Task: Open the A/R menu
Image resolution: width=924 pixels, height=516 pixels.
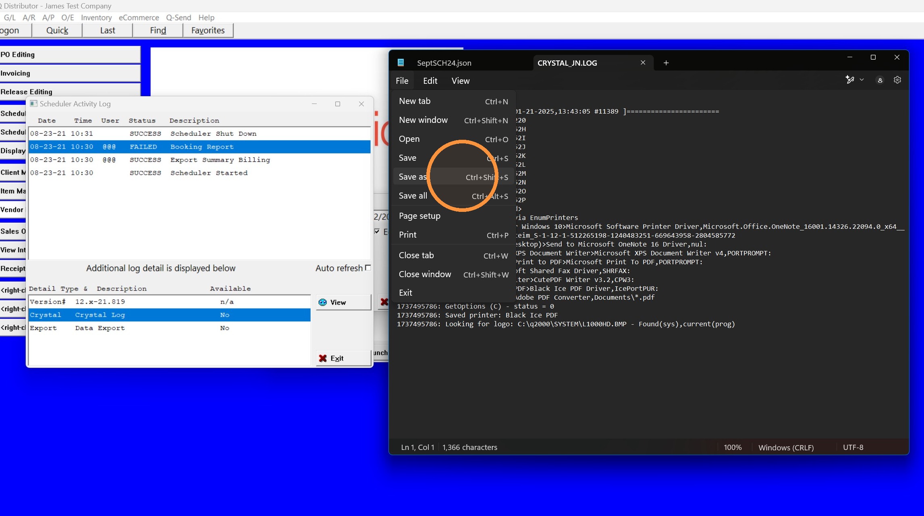Action: (29, 17)
